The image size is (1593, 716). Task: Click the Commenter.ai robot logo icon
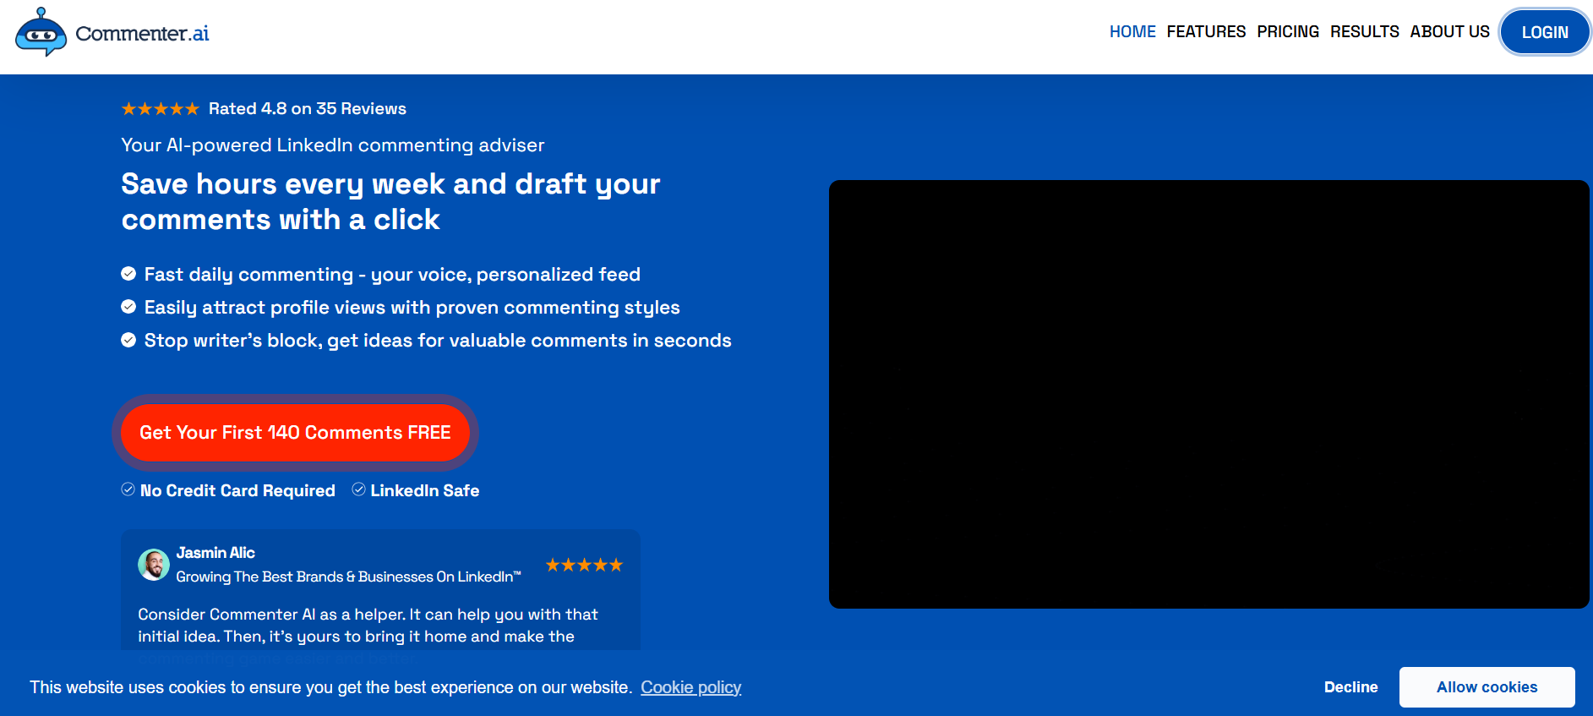click(x=41, y=32)
